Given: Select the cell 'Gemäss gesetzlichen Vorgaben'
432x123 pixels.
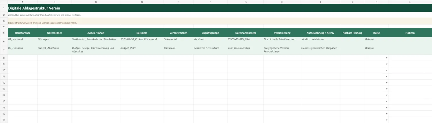Looking at the screenshot, I should [x=320, y=50].
